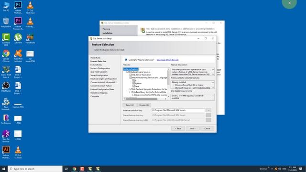Click the Feature Rules wizard step

(x=96, y=65)
